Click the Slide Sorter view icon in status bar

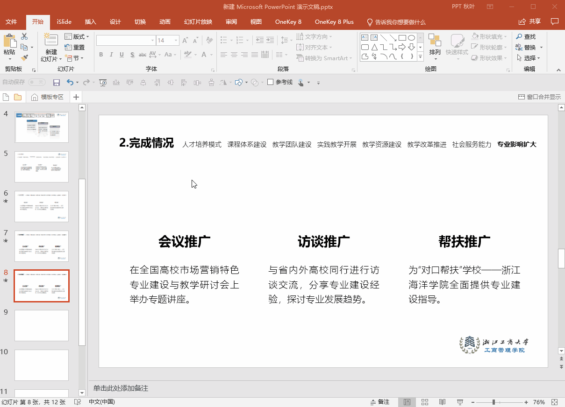pos(425,402)
